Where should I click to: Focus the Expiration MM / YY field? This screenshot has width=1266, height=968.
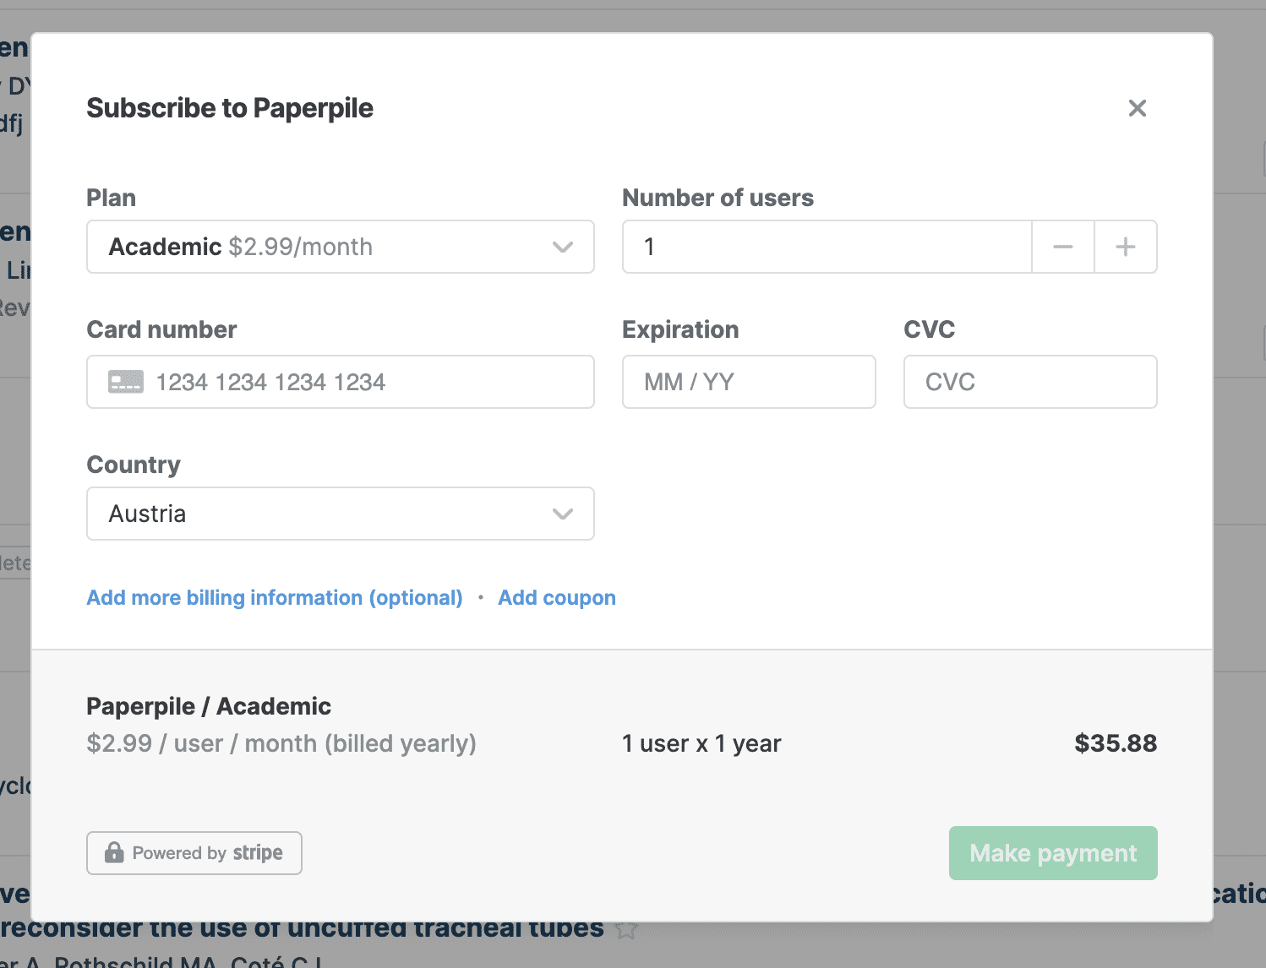[x=748, y=382]
